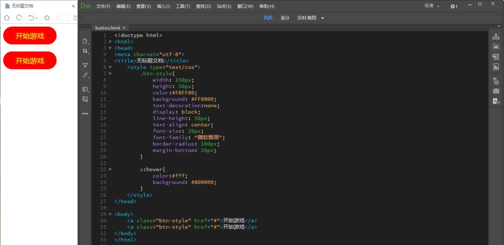The image size is (504, 245).
Task: Open the 插入(I) menu
Action: (x=163, y=7)
